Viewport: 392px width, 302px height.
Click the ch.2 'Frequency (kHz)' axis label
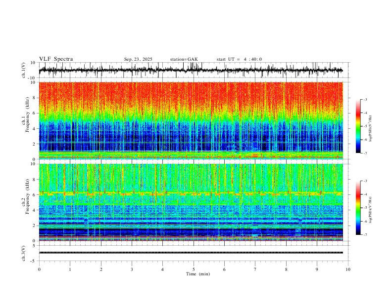click(x=27, y=196)
